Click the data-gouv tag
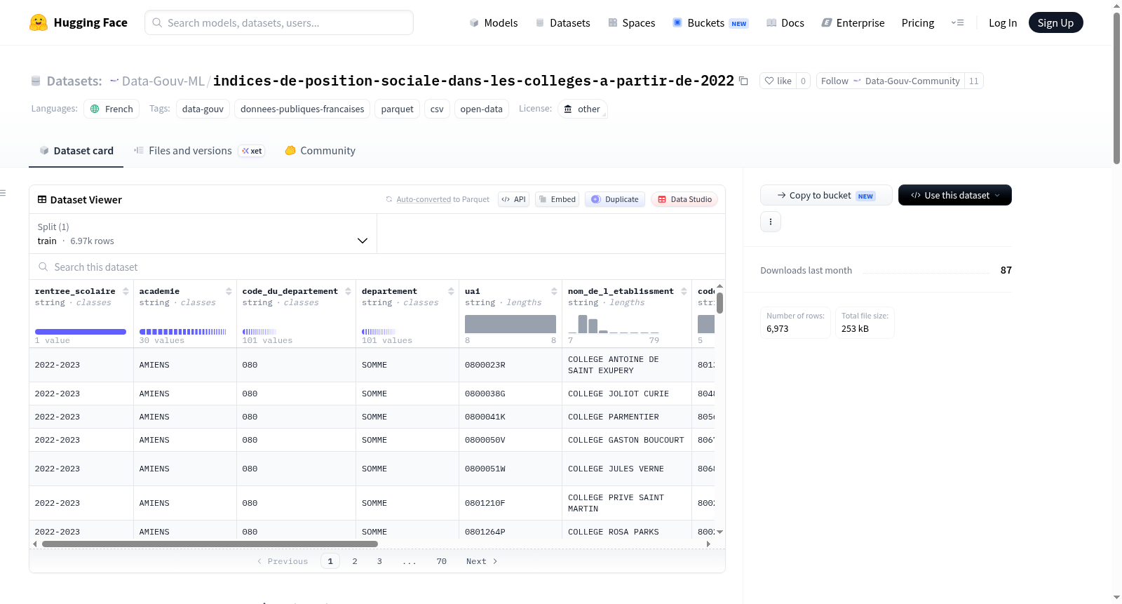 coord(203,109)
